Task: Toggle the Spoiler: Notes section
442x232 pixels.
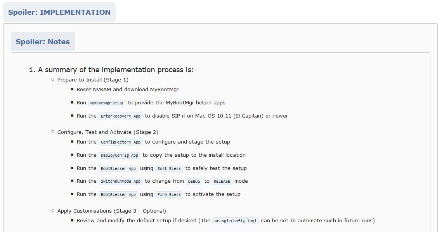Action: tap(43, 42)
